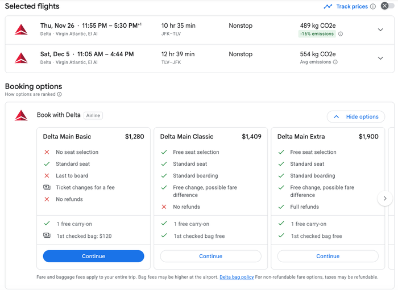The image size is (398, 290).
Task: Click the Delta Main Basic fare title
Action: click(x=67, y=137)
